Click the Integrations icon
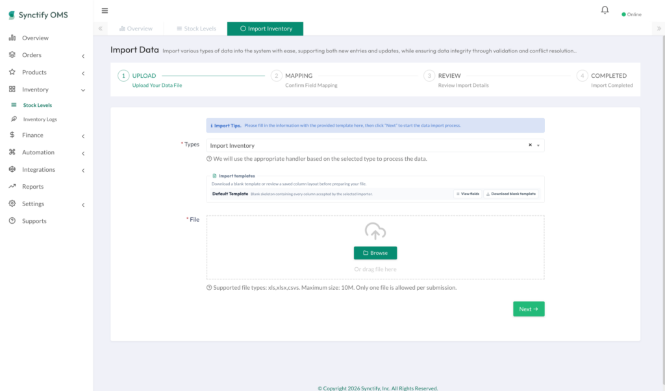 tap(12, 169)
